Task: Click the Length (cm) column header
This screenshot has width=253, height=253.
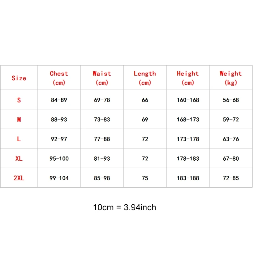Action: point(145,78)
